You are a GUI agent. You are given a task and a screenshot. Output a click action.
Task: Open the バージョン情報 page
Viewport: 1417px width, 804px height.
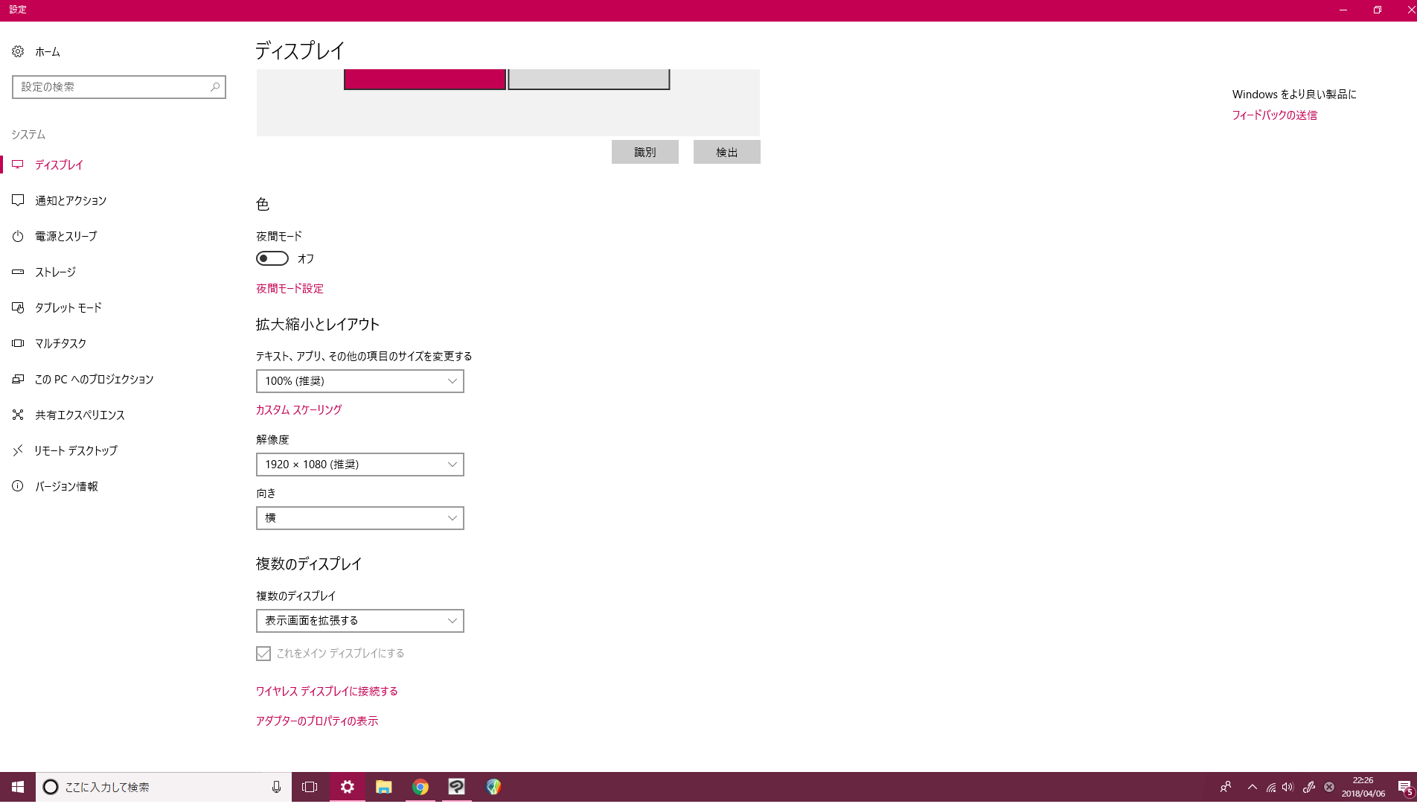pos(66,486)
